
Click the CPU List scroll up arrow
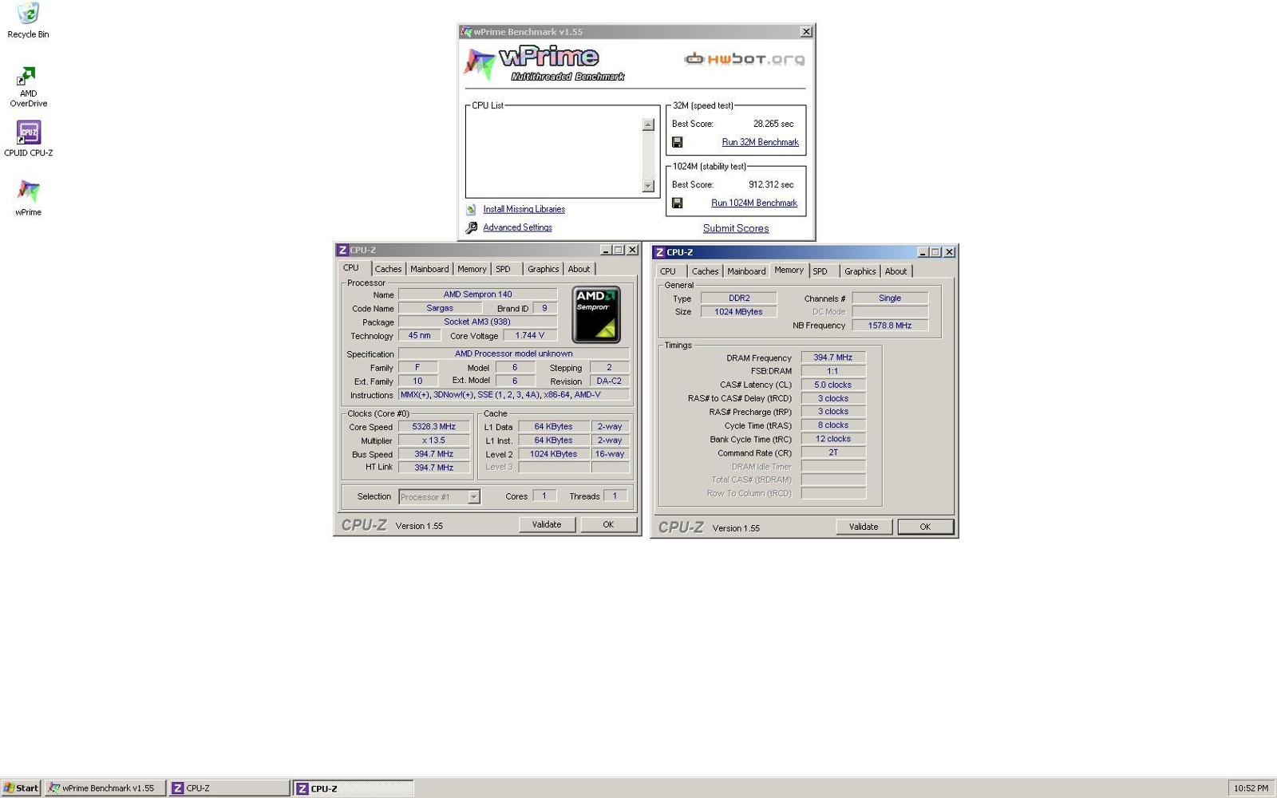click(x=648, y=124)
